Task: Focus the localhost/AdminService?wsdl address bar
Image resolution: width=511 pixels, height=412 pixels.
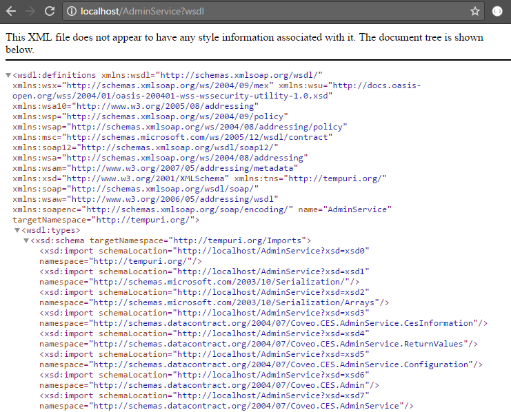Action: [x=273, y=12]
